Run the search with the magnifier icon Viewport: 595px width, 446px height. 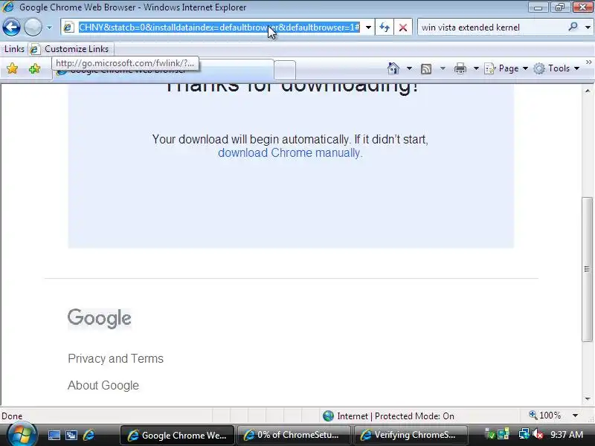pyautogui.click(x=573, y=27)
